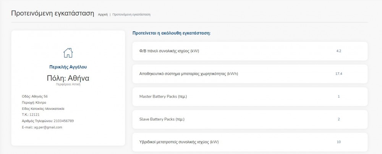Select the Υβριδικοί μετατροπείς συνολικής ισχύος row label

click(x=179, y=142)
